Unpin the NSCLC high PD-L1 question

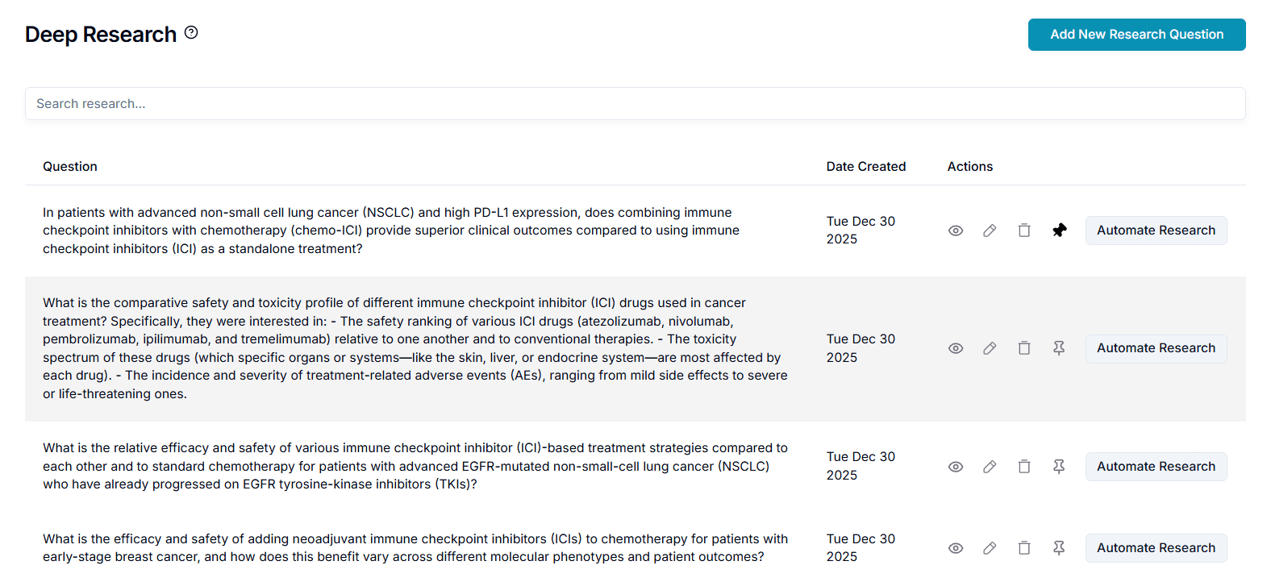click(x=1059, y=231)
